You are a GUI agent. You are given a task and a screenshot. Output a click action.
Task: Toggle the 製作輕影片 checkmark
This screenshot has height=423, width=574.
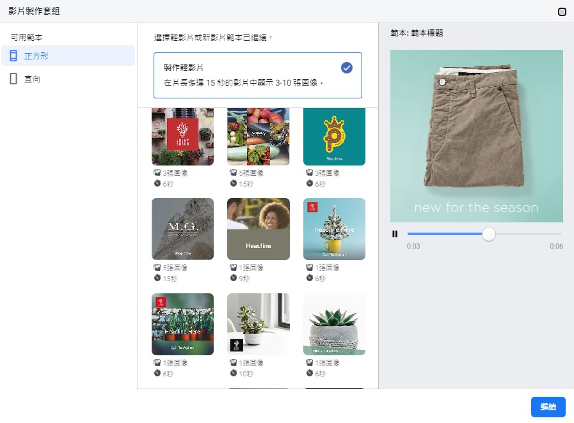click(x=346, y=68)
